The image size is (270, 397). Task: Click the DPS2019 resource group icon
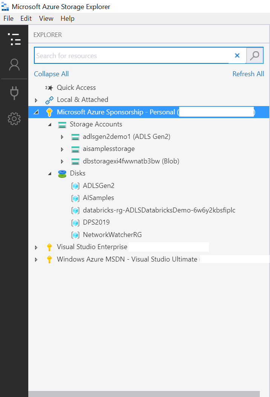pos(75,223)
